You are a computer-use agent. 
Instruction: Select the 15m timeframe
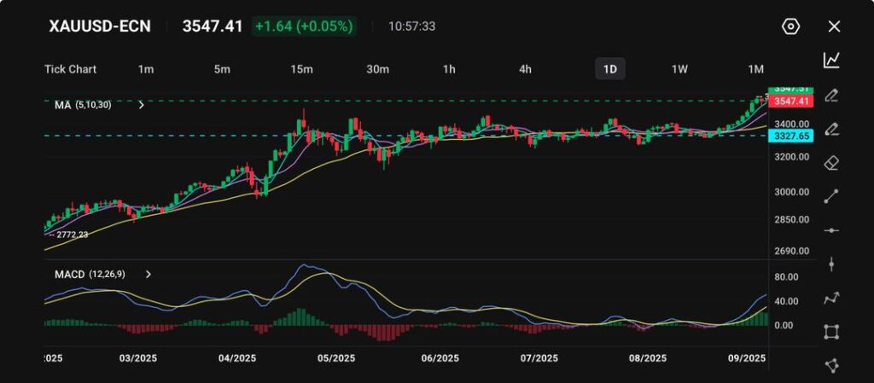pos(300,69)
